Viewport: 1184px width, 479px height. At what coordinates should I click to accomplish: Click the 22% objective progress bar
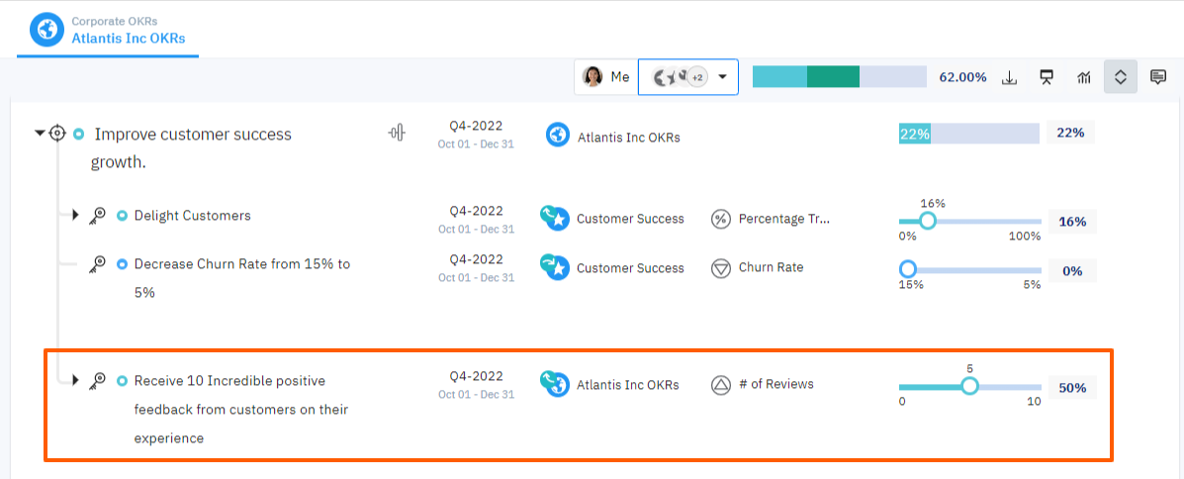968,134
